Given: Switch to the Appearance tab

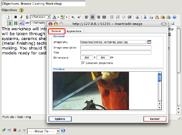Looking at the screenshot, I should pyautogui.click(x=74, y=31).
